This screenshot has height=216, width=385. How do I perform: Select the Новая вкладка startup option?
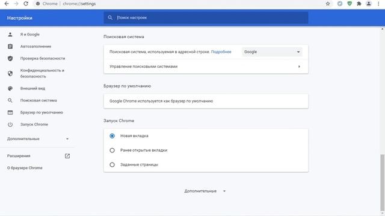pos(112,136)
